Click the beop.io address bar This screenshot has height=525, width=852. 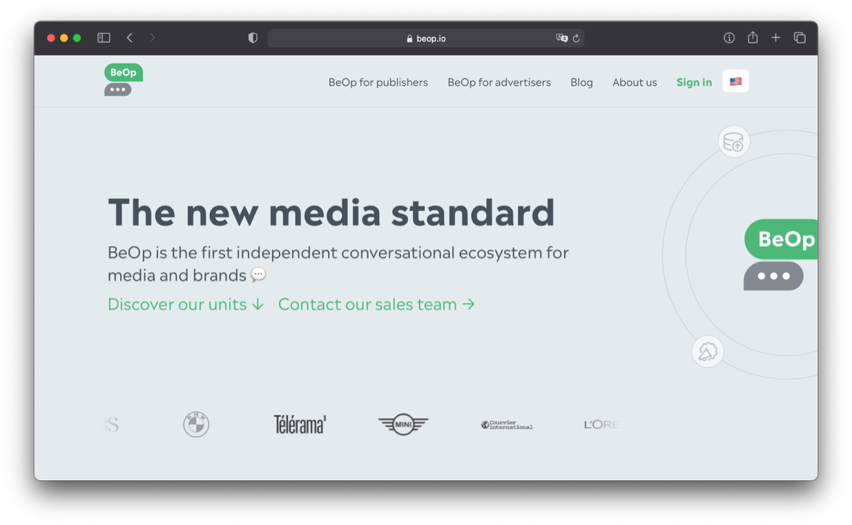pyautogui.click(x=426, y=38)
